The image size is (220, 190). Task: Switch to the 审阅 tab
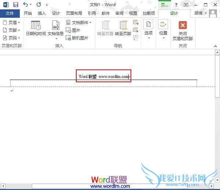tap(120, 14)
